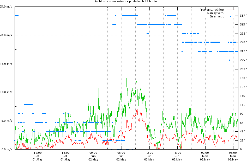Click the 15.0 m/s speed axis label
The width and height of the screenshot is (247, 161).
(x=6, y=64)
